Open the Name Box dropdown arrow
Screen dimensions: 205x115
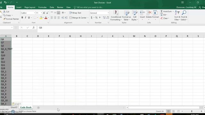[12, 27]
